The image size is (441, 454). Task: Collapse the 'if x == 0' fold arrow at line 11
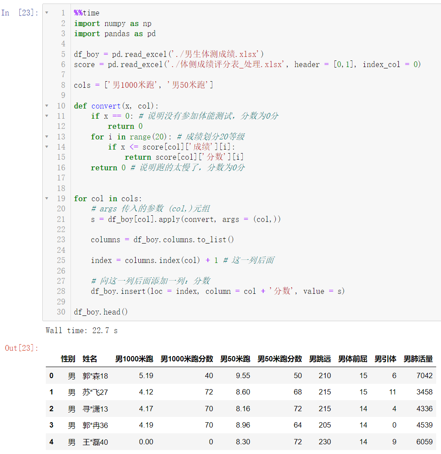pyautogui.click(x=47, y=116)
